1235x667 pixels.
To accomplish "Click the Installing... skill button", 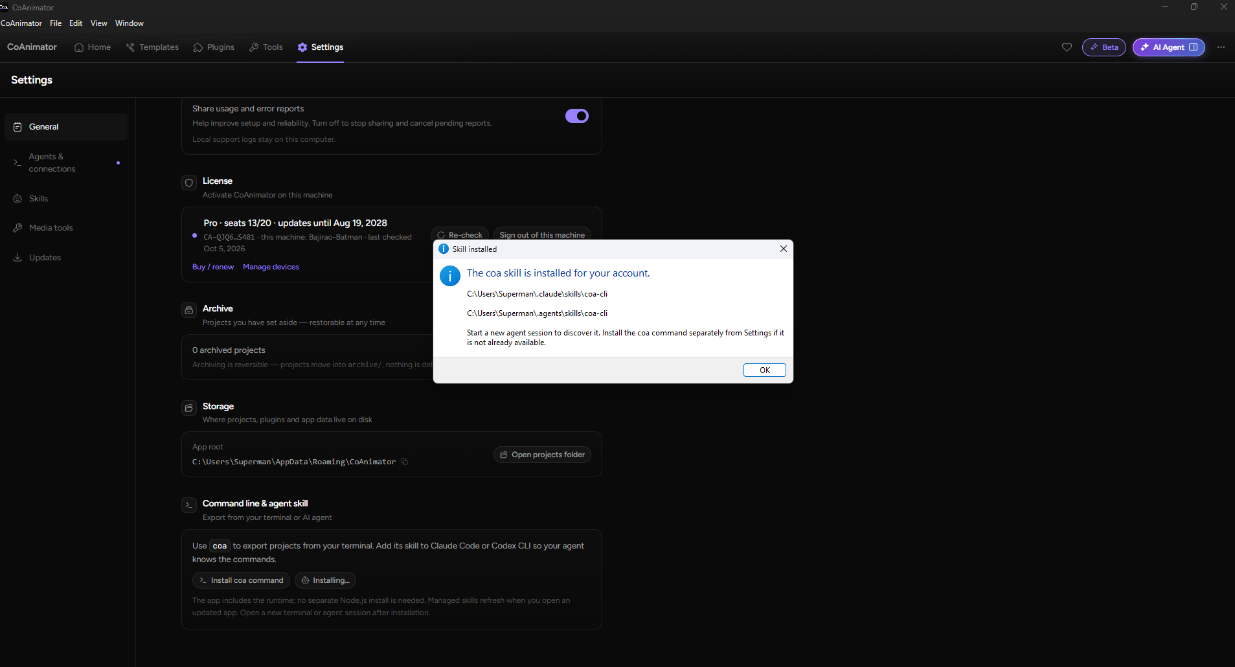I will coord(325,580).
